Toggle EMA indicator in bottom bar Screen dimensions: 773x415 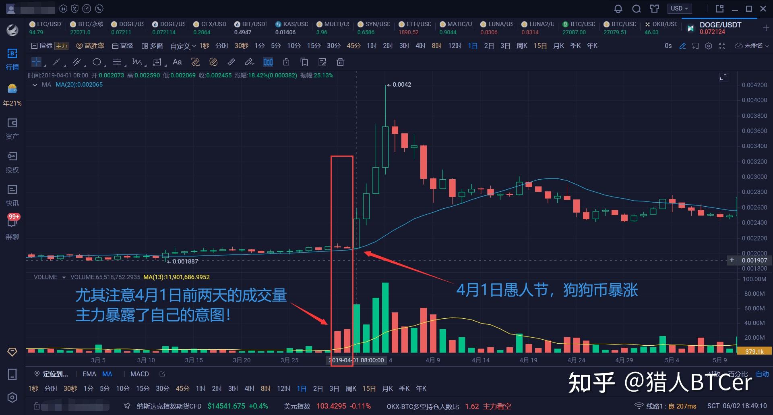pyautogui.click(x=89, y=374)
